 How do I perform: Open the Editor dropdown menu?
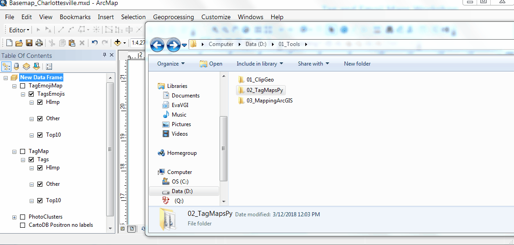20,30
